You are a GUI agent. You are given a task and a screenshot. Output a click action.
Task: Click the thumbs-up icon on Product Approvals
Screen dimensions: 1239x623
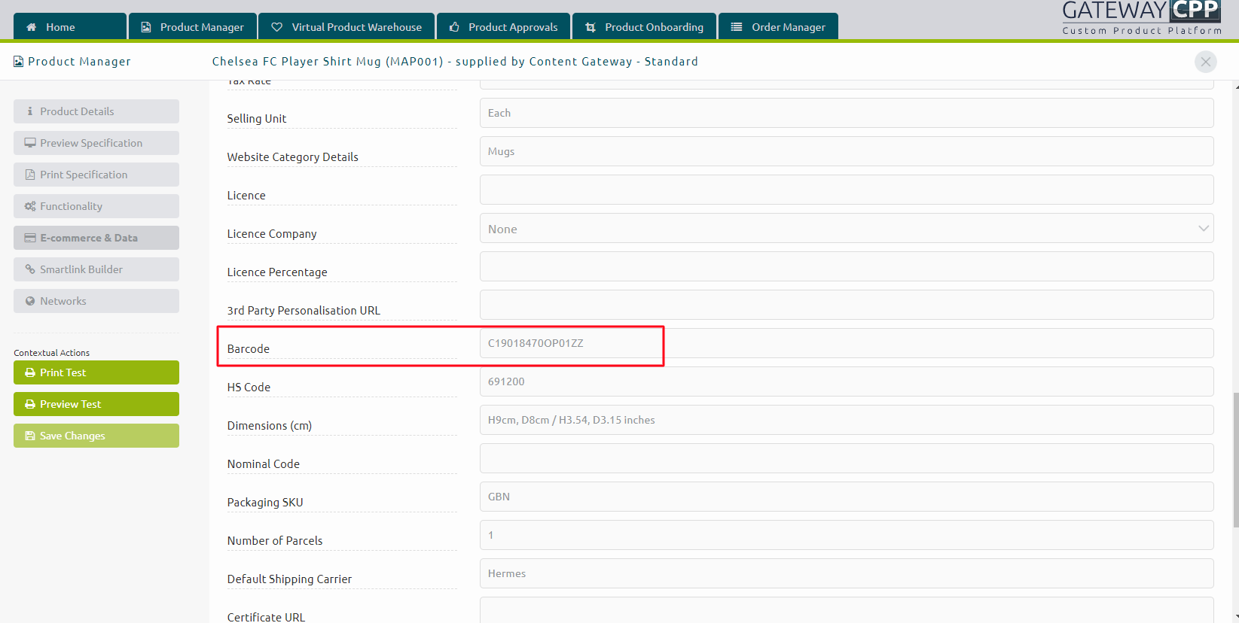(454, 27)
